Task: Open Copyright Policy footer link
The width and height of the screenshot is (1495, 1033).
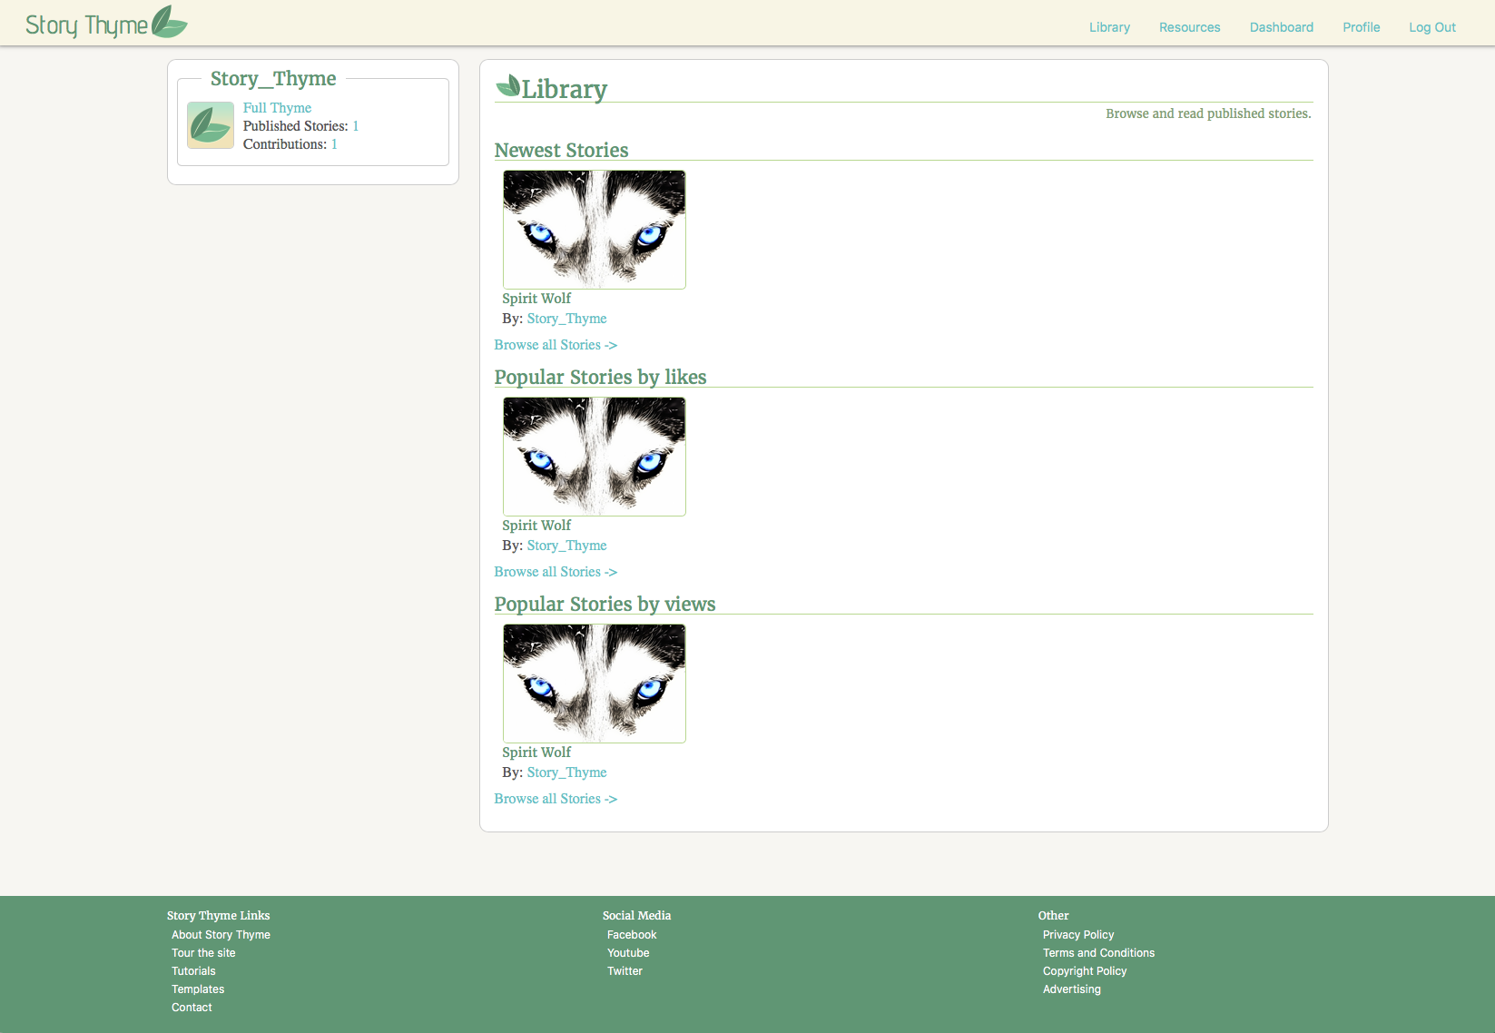Action: tap(1085, 971)
